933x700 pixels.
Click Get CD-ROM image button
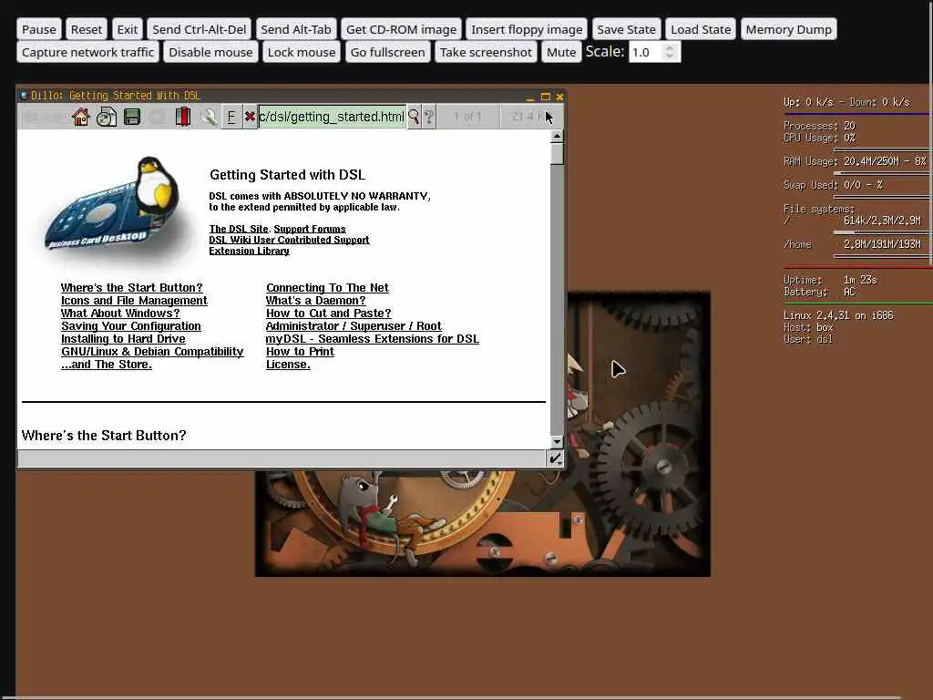(401, 29)
